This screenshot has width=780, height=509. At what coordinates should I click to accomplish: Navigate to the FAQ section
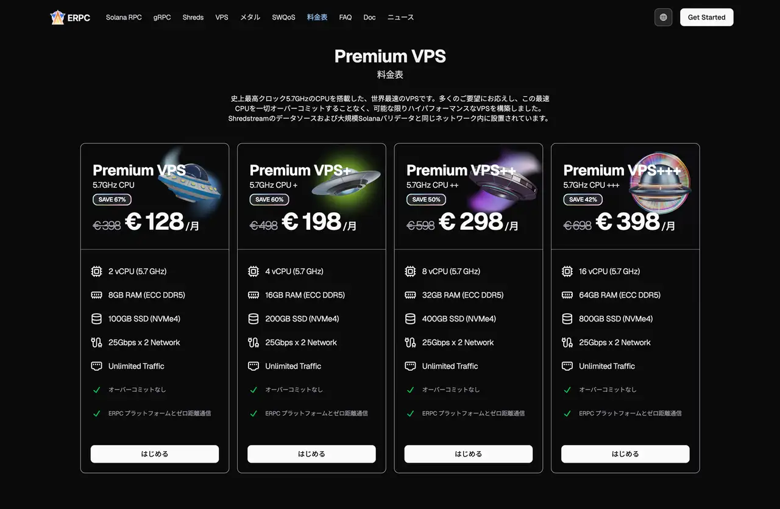[346, 17]
